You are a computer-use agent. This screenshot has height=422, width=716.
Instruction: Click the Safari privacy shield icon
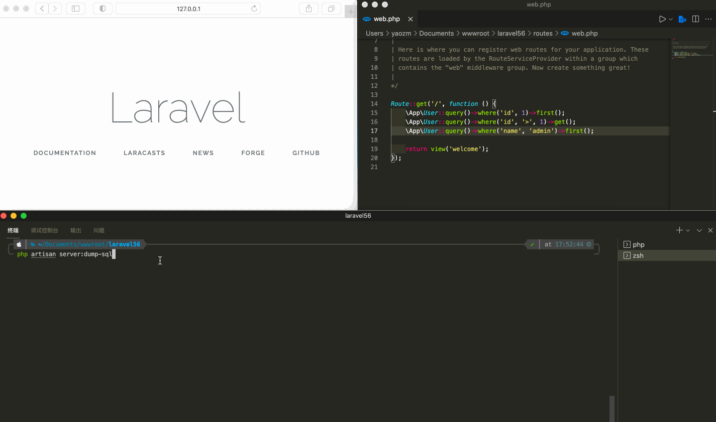[103, 9]
